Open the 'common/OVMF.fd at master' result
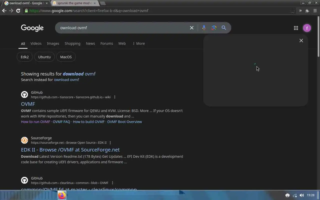The image size is (320, 200). pyautogui.click(x=79, y=189)
